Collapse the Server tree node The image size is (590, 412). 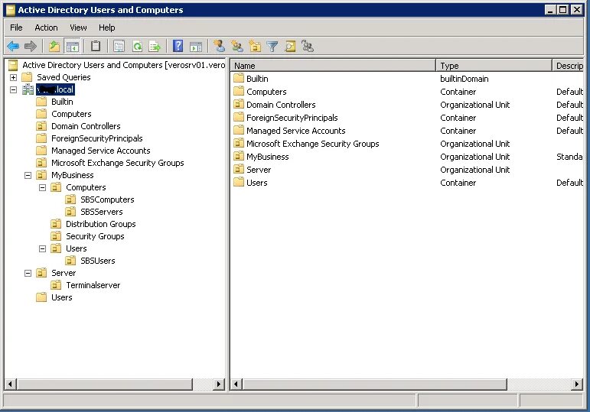pyautogui.click(x=28, y=274)
